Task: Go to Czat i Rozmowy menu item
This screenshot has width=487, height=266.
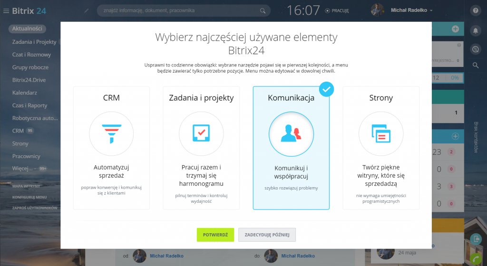Action: coord(31,55)
